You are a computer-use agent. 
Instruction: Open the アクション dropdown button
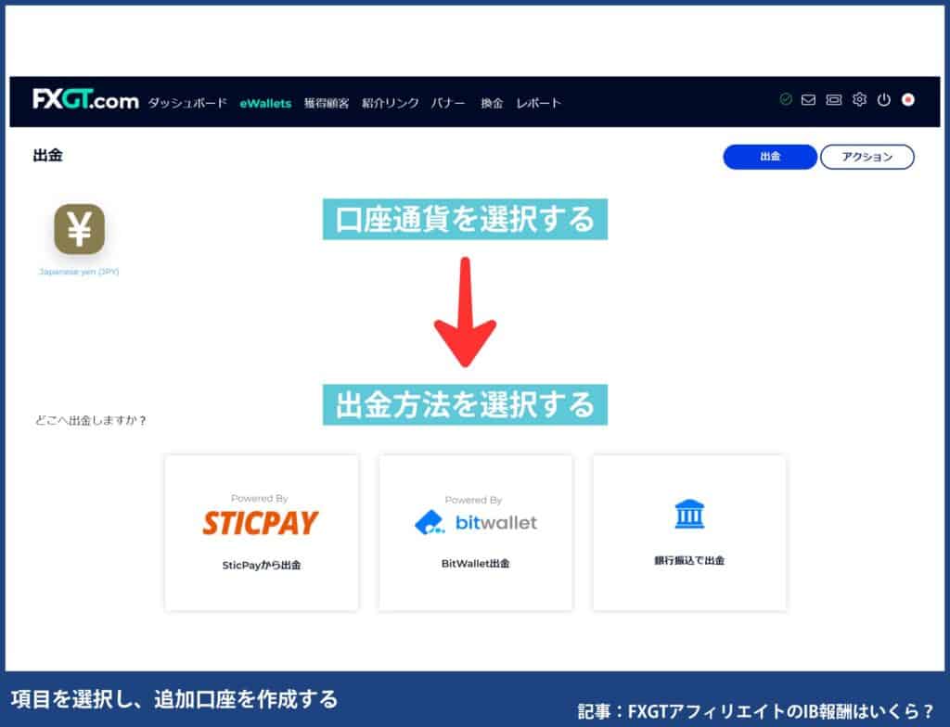point(868,157)
